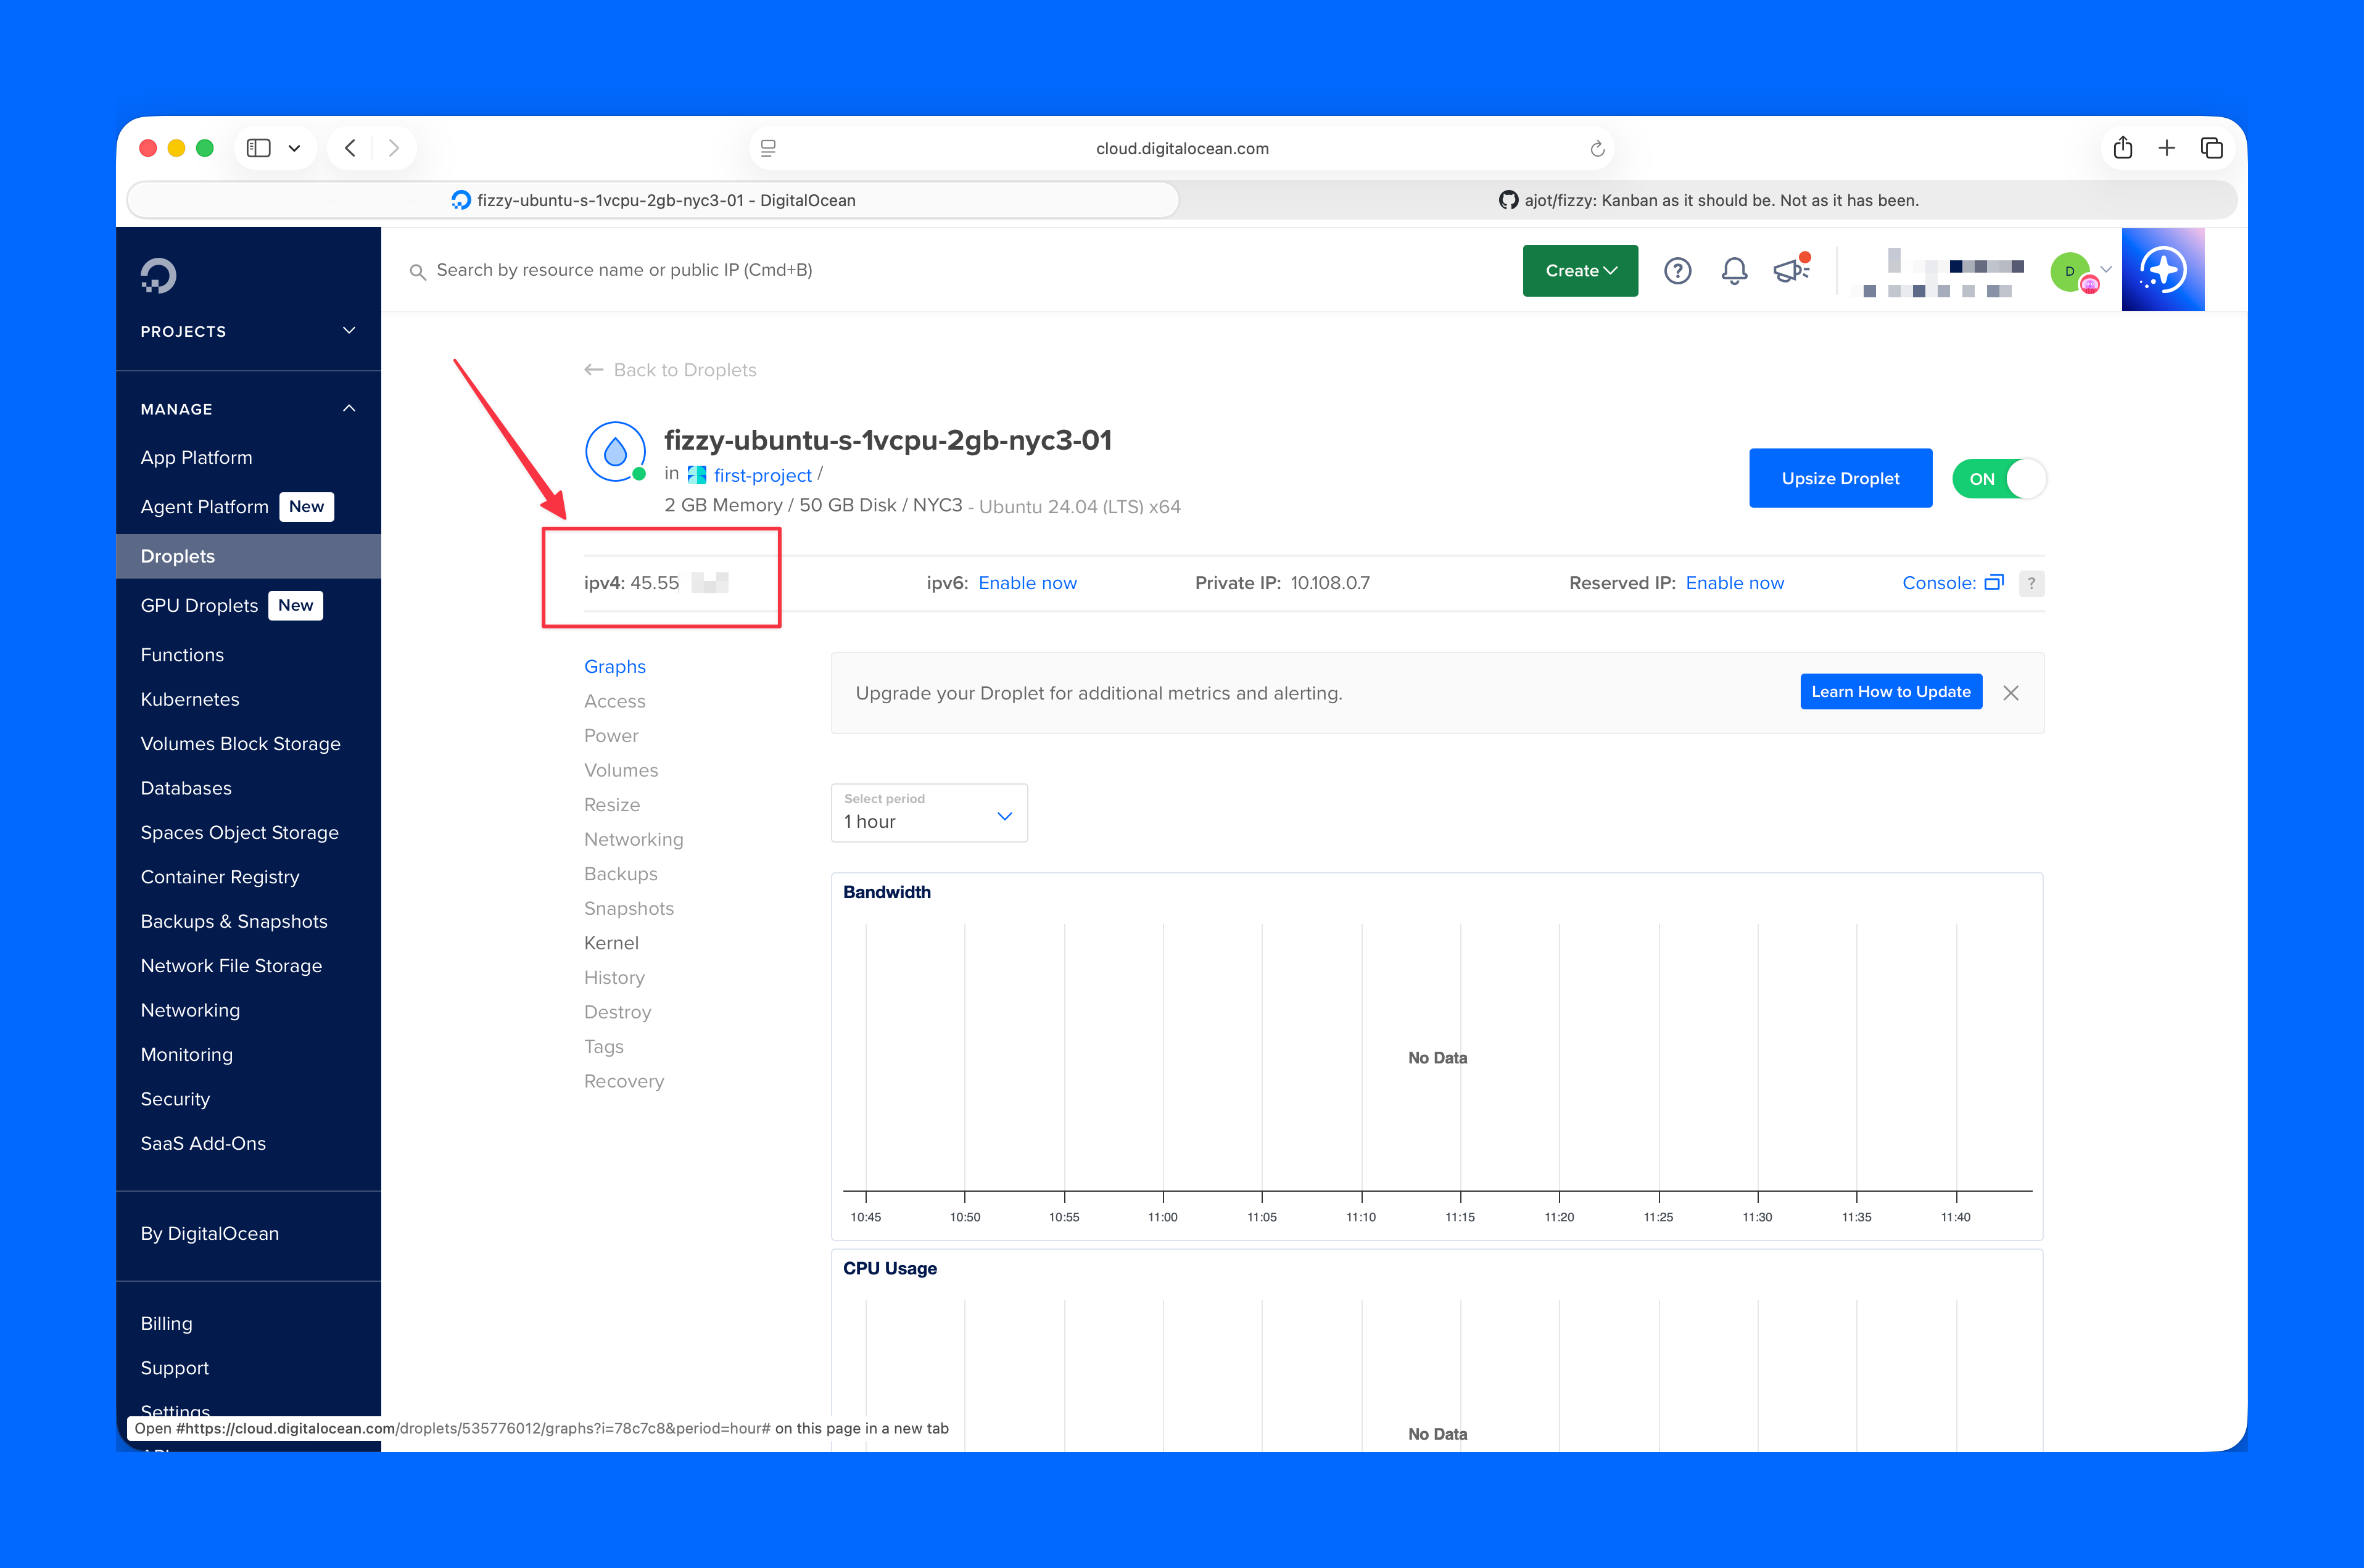Click the help question mark icon
The height and width of the screenshot is (1568, 2364).
(x=1678, y=270)
